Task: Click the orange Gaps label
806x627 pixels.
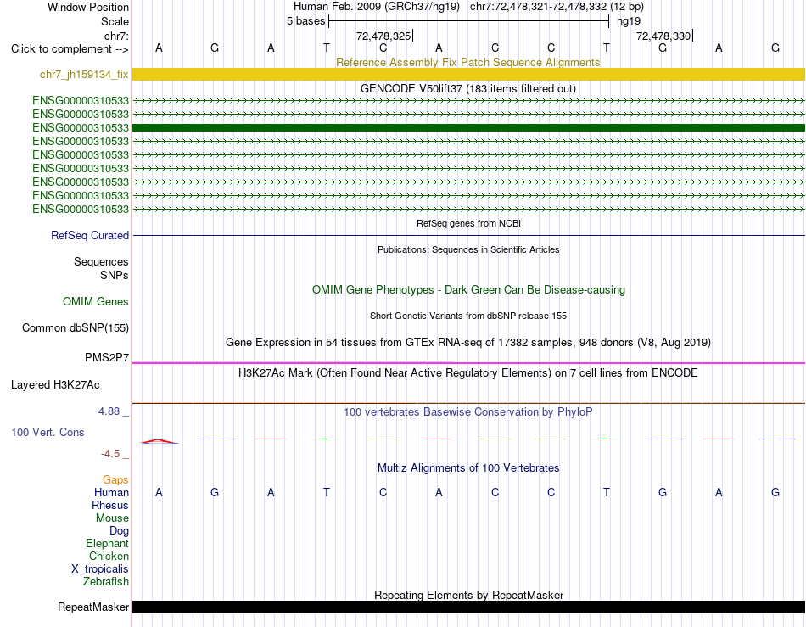Action: (x=115, y=479)
